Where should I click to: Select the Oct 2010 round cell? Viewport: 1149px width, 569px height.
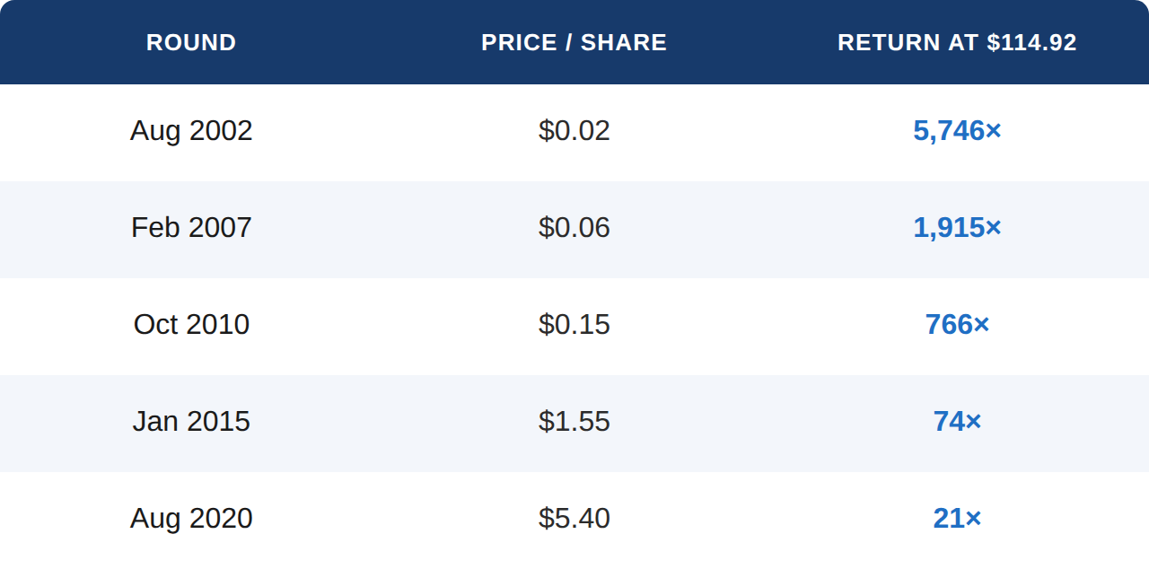(191, 325)
